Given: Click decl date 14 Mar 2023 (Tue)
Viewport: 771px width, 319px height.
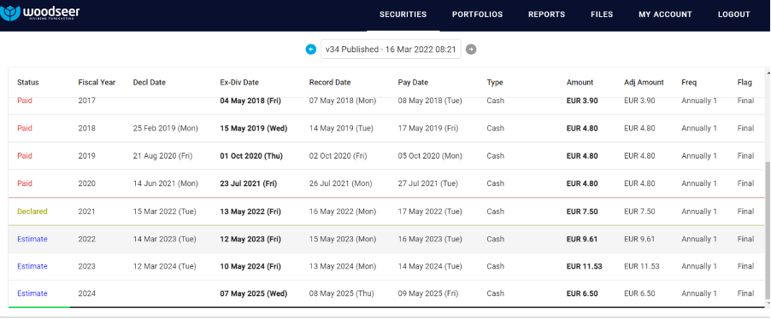Looking at the screenshot, I should pos(165,239).
